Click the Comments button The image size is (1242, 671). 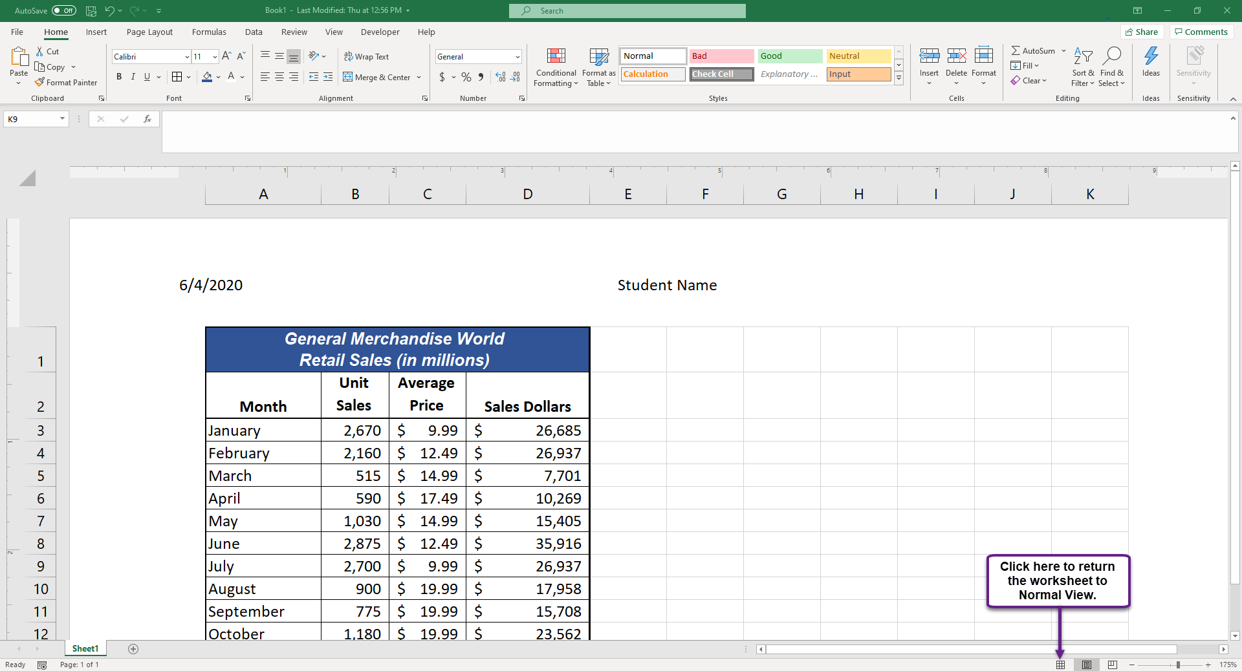click(x=1201, y=32)
